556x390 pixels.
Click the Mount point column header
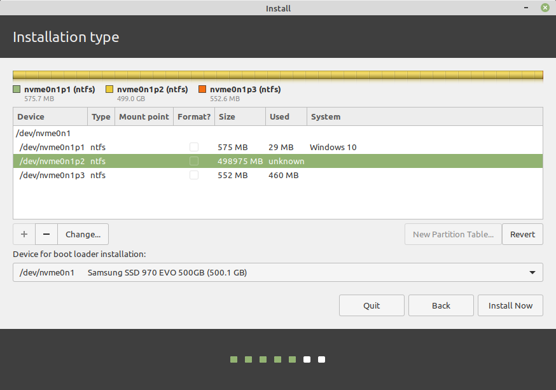[144, 116]
